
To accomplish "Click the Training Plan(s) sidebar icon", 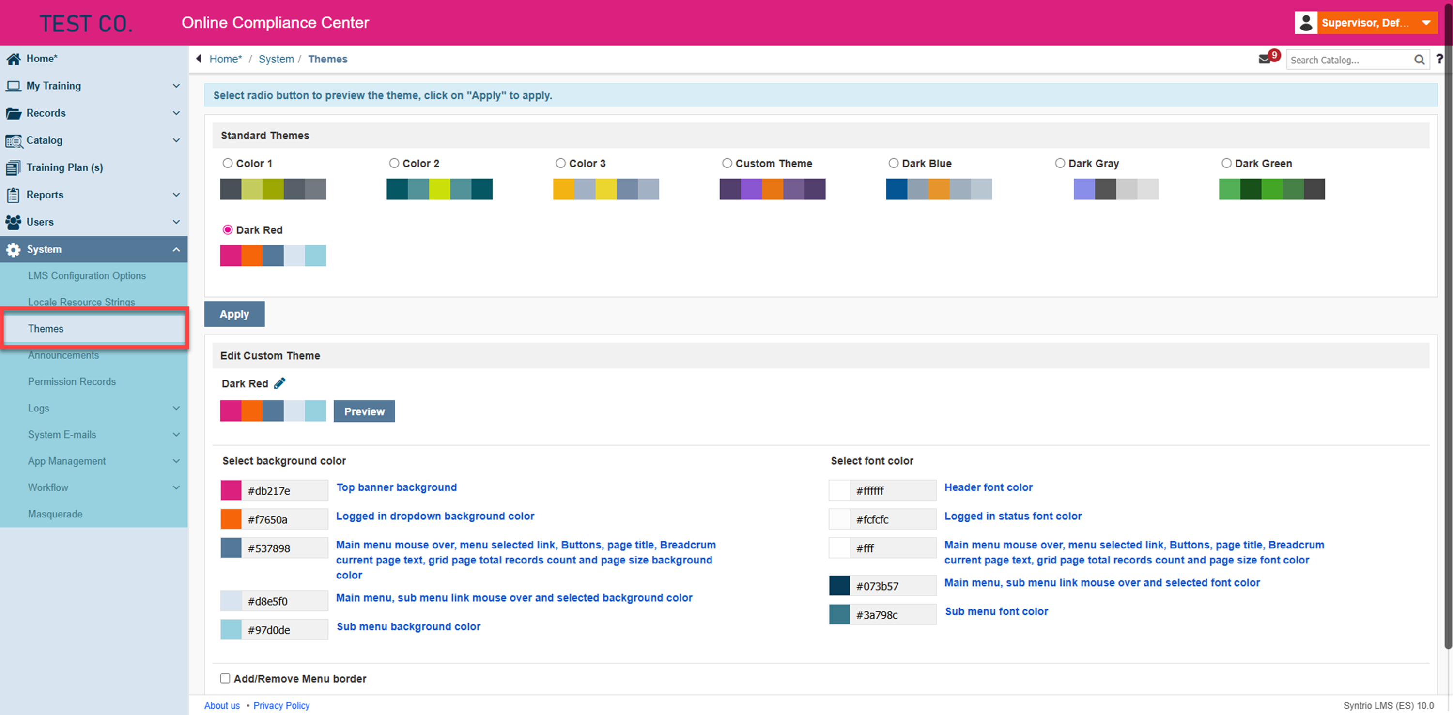I will (14, 167).
